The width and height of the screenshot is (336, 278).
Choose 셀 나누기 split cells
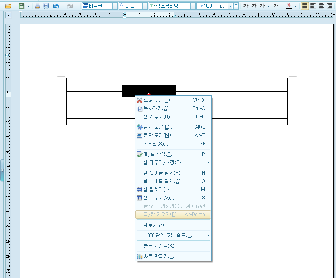173,198
